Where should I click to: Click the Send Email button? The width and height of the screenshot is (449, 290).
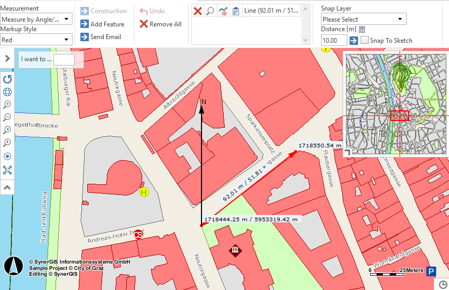point(101,36)
